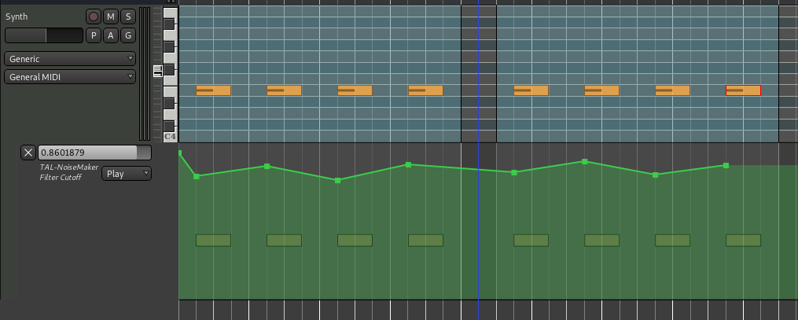The width and height of the screenshot is (798, 320).
Task: Open the automation menu (A button)
Action: [x=111, y=35]
